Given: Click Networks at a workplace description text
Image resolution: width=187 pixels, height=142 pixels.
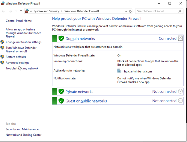Looking at the screenshot, I should 88,47.
